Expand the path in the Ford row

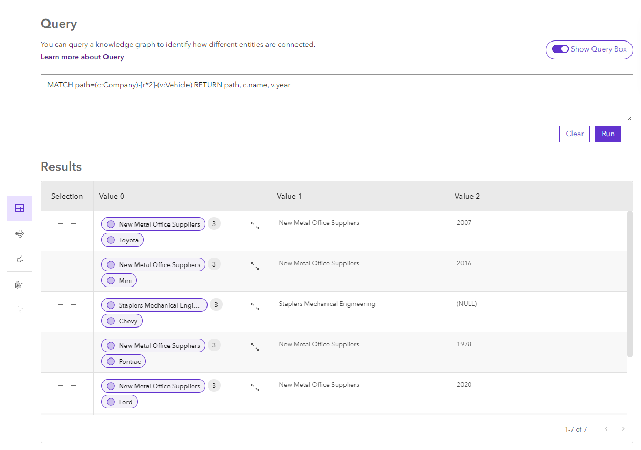[255, 387]
